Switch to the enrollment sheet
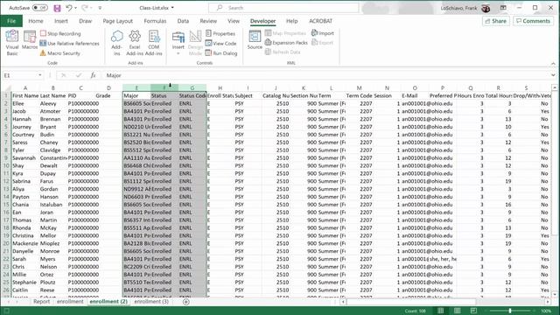560x315 pixels. click(70, 301)
